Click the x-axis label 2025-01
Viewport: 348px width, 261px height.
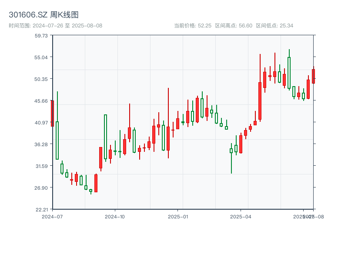point(178,217)
